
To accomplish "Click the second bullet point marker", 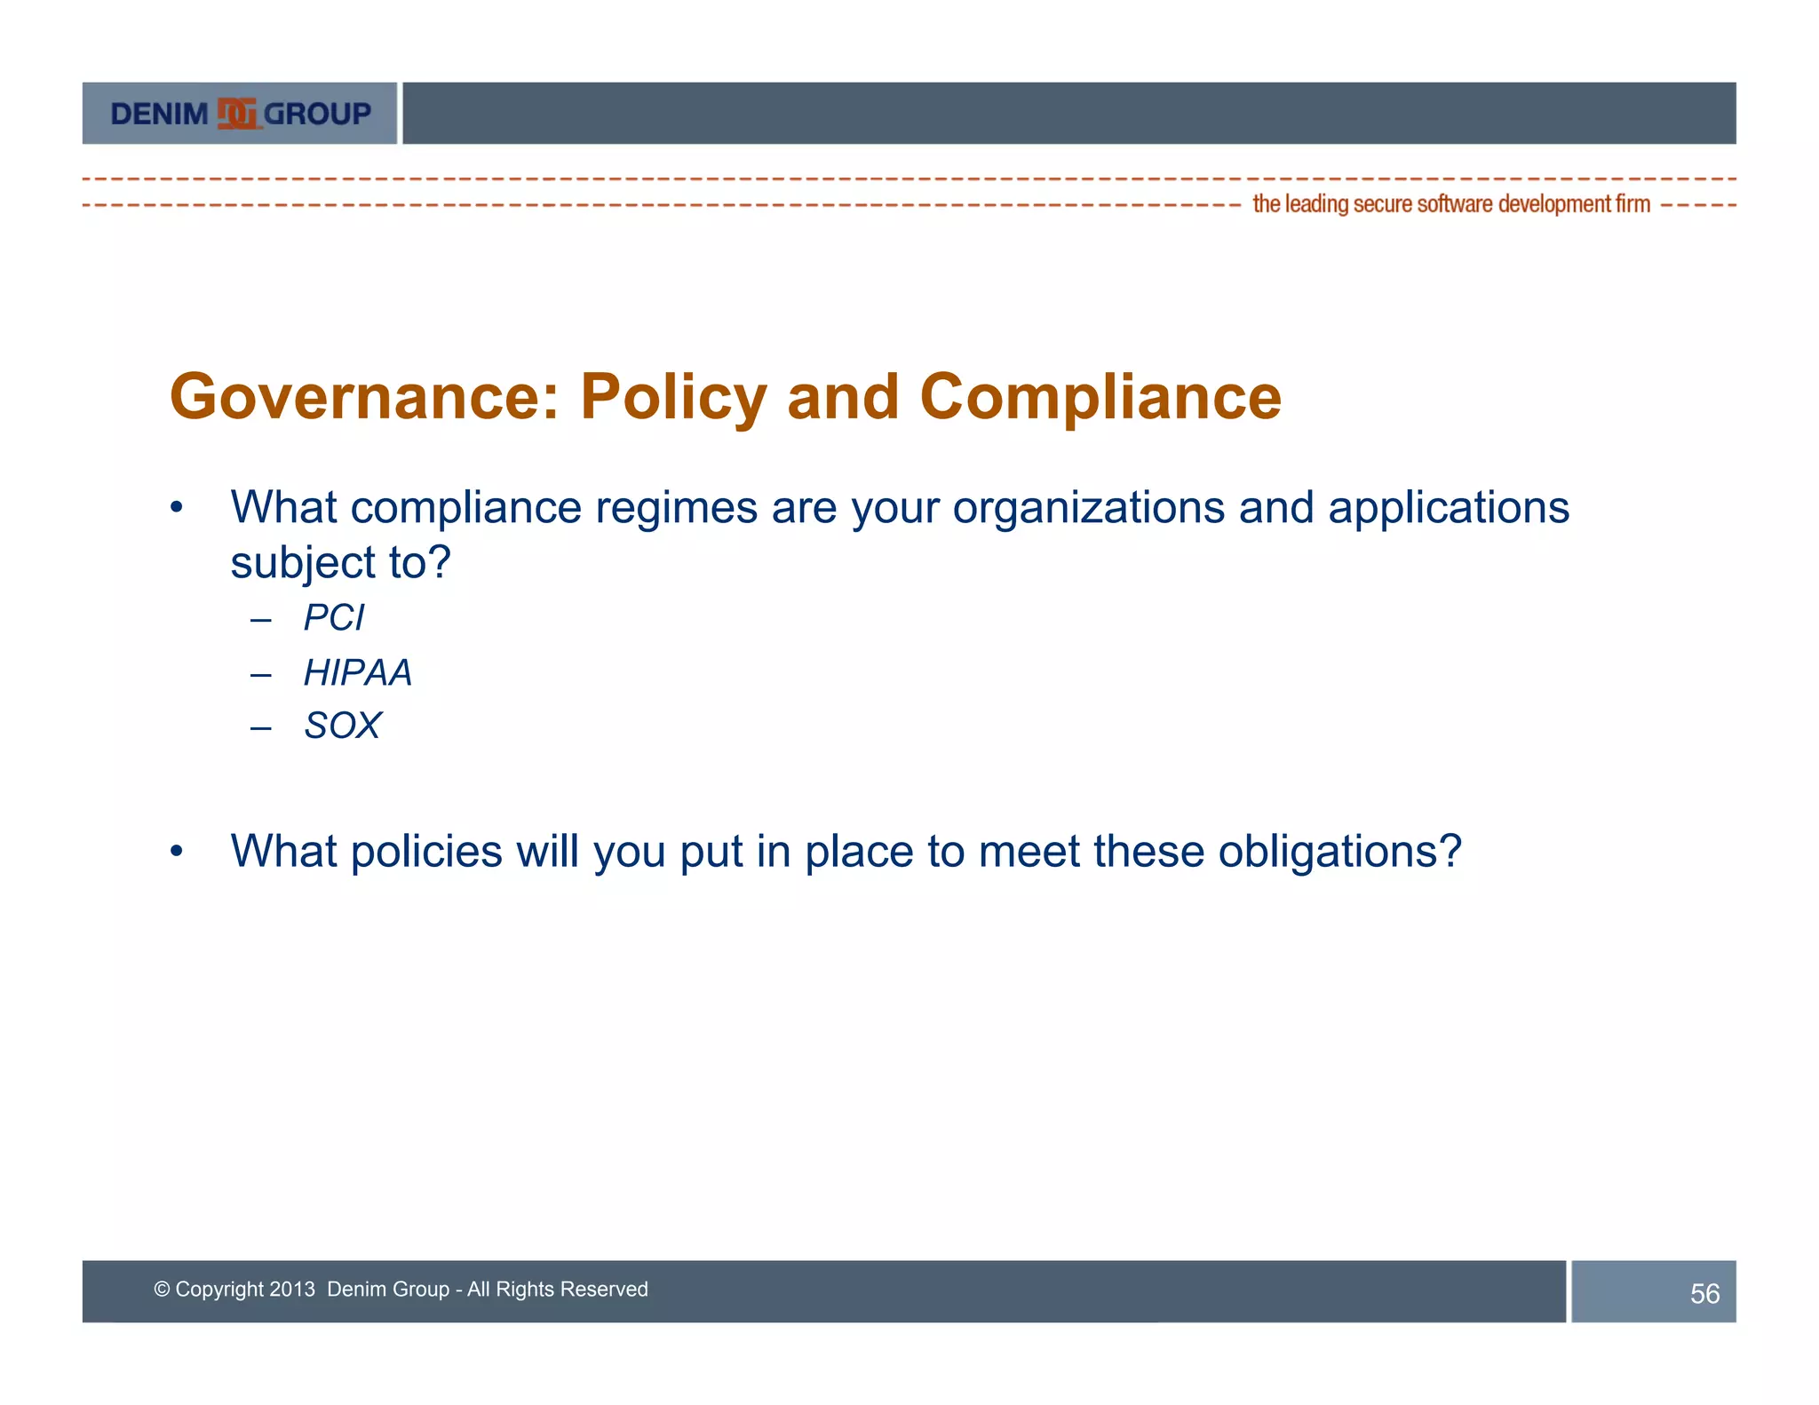I will pyautogui.click(x=177, y=852).
